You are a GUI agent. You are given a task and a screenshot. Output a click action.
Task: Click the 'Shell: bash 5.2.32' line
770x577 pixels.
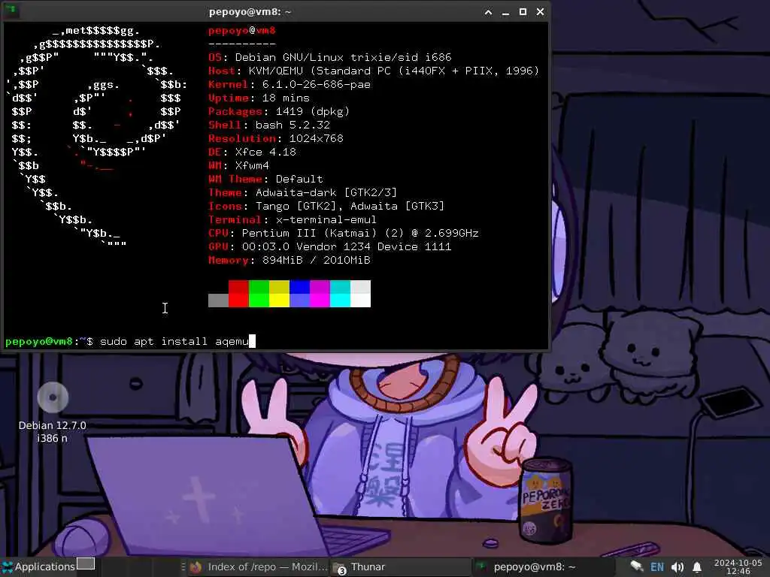(x=269, y=125)
